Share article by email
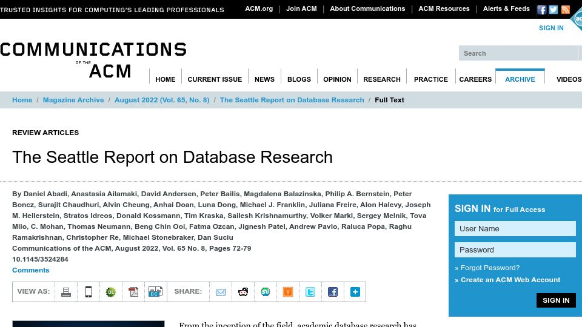Viewport: 582px width, 327px height. pyautogui.click(x=221, y=292)
